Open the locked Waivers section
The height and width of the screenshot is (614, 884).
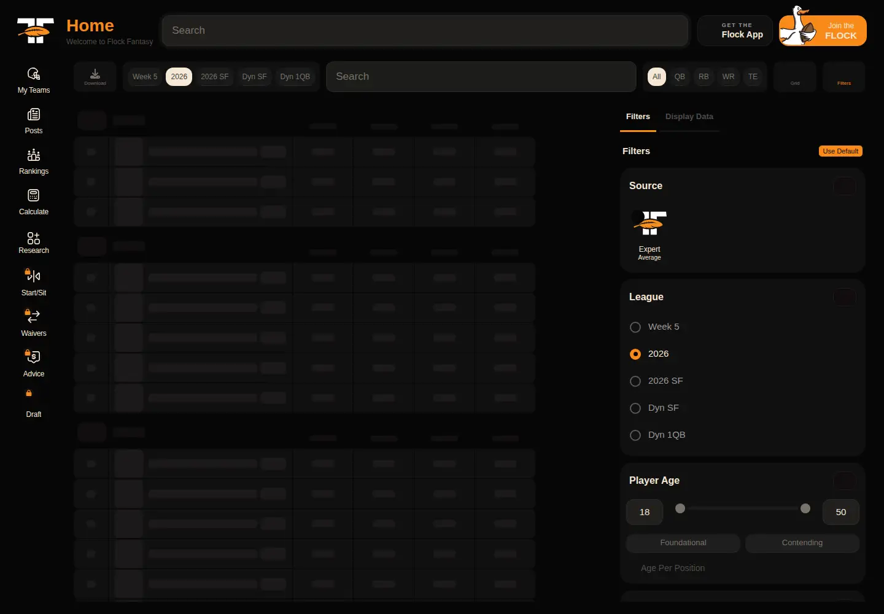tap(34, 323)
